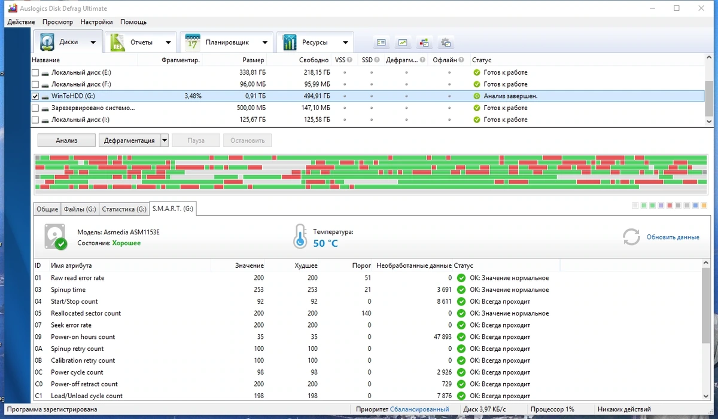Screen dimensions: 718x419
Task: Open the Настройки menu
Action: pyautogui.click(x=96, y=22)
